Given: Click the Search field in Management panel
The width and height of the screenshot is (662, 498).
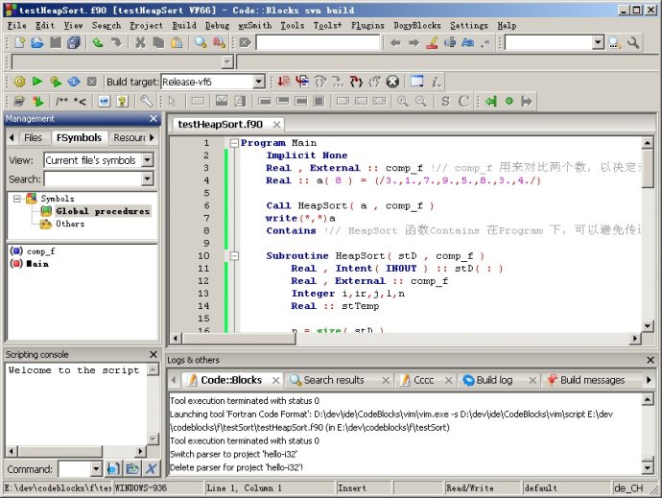Looking at the screenshot, I should coord(92,178).
